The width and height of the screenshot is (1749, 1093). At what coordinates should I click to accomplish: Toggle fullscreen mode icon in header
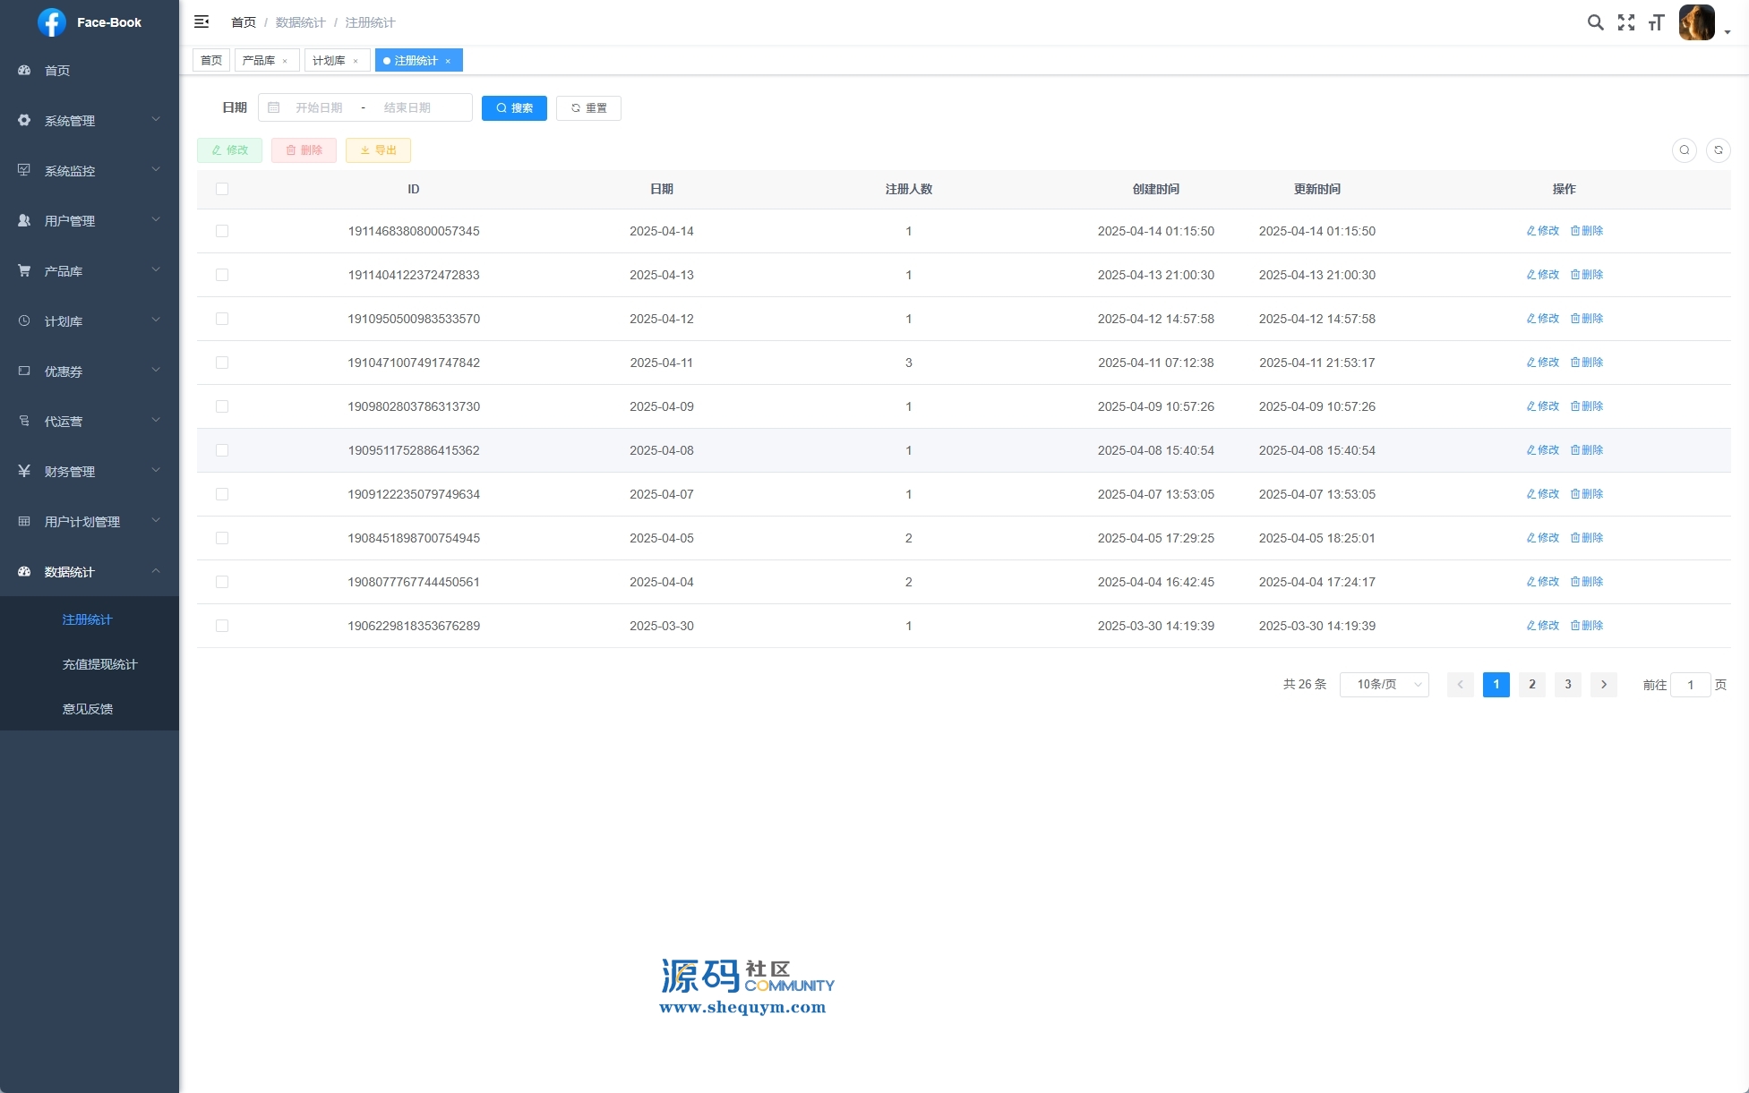pyautogui.click(x=1626, y=22)
